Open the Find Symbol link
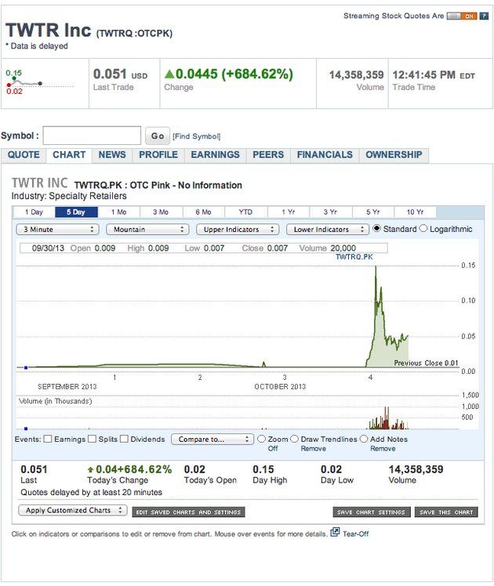 pos(197,136)
